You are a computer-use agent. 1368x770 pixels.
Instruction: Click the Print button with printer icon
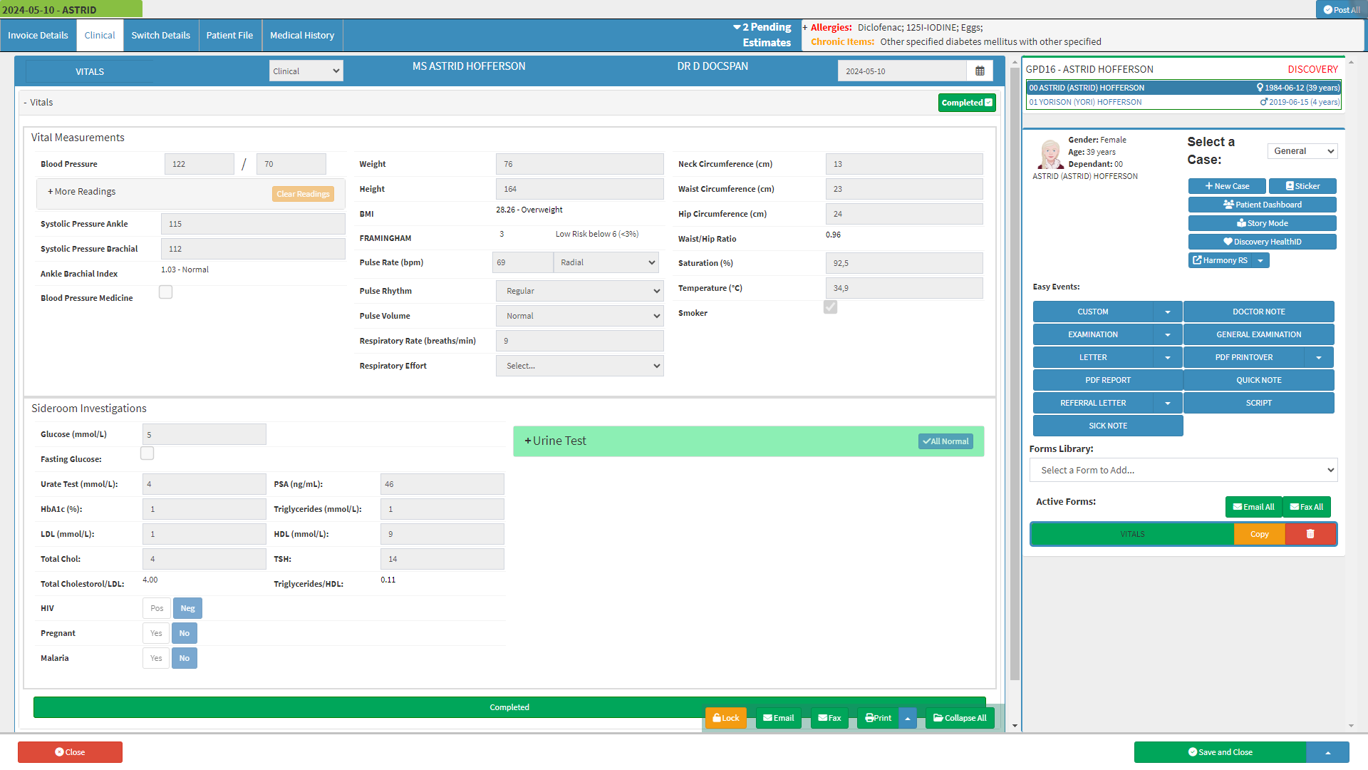point(878,718)
